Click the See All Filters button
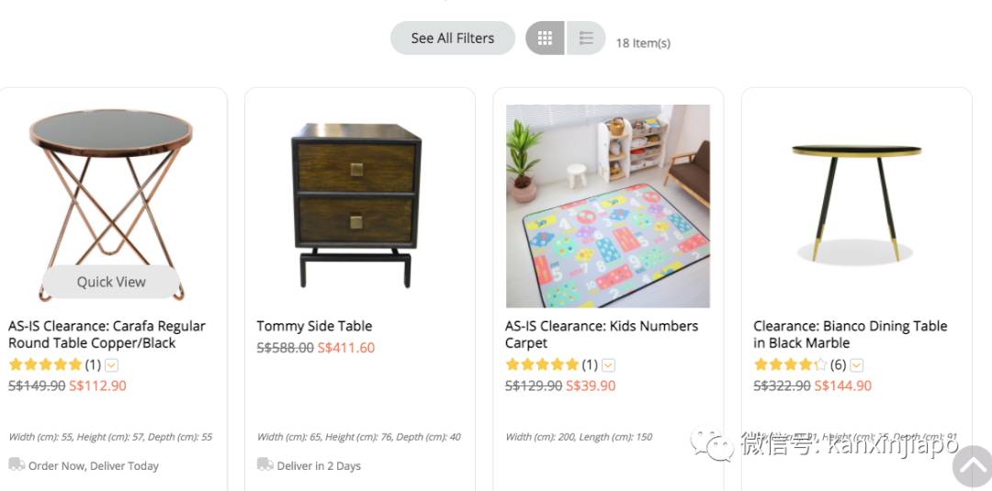 click(452, 39)
